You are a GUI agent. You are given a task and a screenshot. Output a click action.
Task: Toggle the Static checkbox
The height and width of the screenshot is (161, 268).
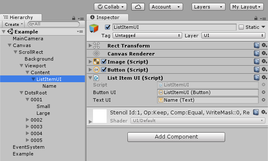(241, 27)
